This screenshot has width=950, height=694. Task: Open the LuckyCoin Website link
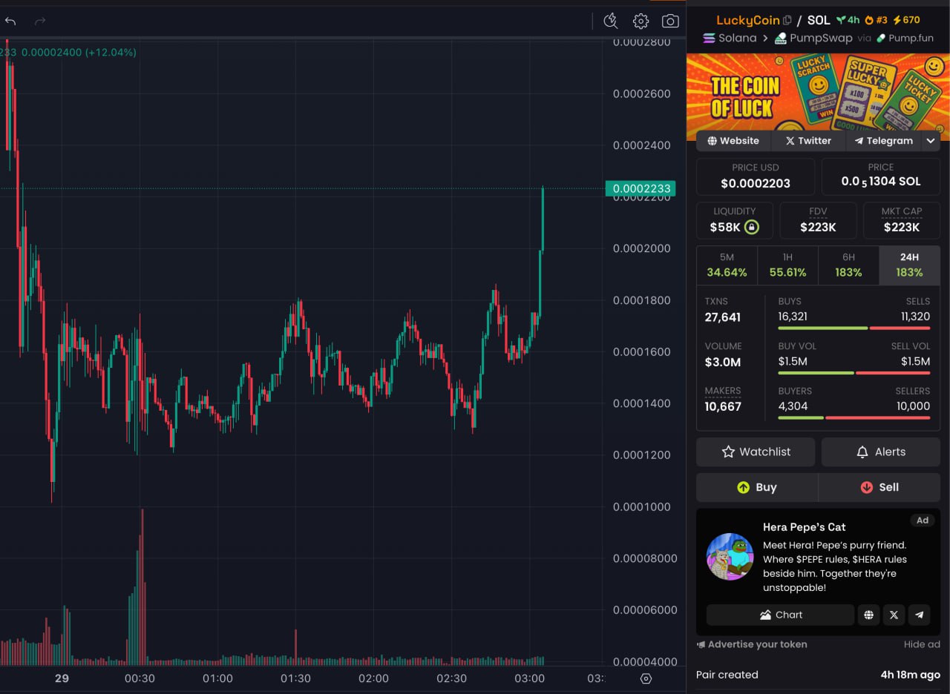point(733,140)
